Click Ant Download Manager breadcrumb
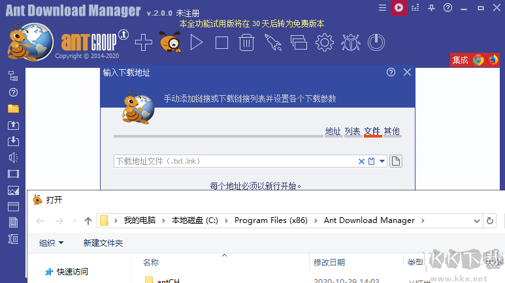 [x=369, y=220]
